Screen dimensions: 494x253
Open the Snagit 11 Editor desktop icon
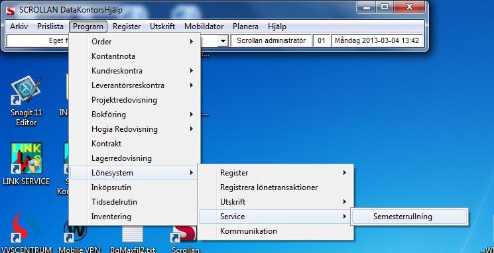tap(26, 101)
